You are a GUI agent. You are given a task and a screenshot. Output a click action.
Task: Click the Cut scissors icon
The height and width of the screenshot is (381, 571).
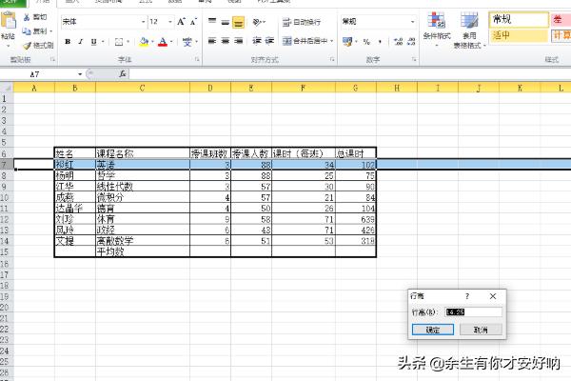pos(27,17)
